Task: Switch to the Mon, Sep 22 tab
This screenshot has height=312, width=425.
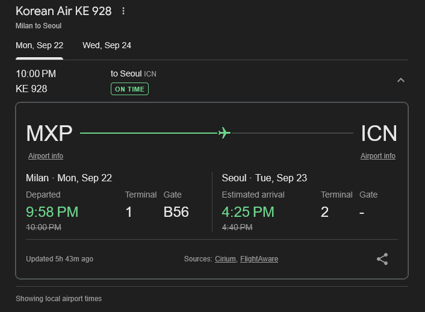Action: pos(40,45)
